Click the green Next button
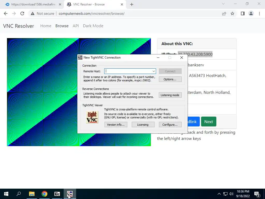Viewport: 265px width, 199px height. pyautogui.click(x=209, y=122)
